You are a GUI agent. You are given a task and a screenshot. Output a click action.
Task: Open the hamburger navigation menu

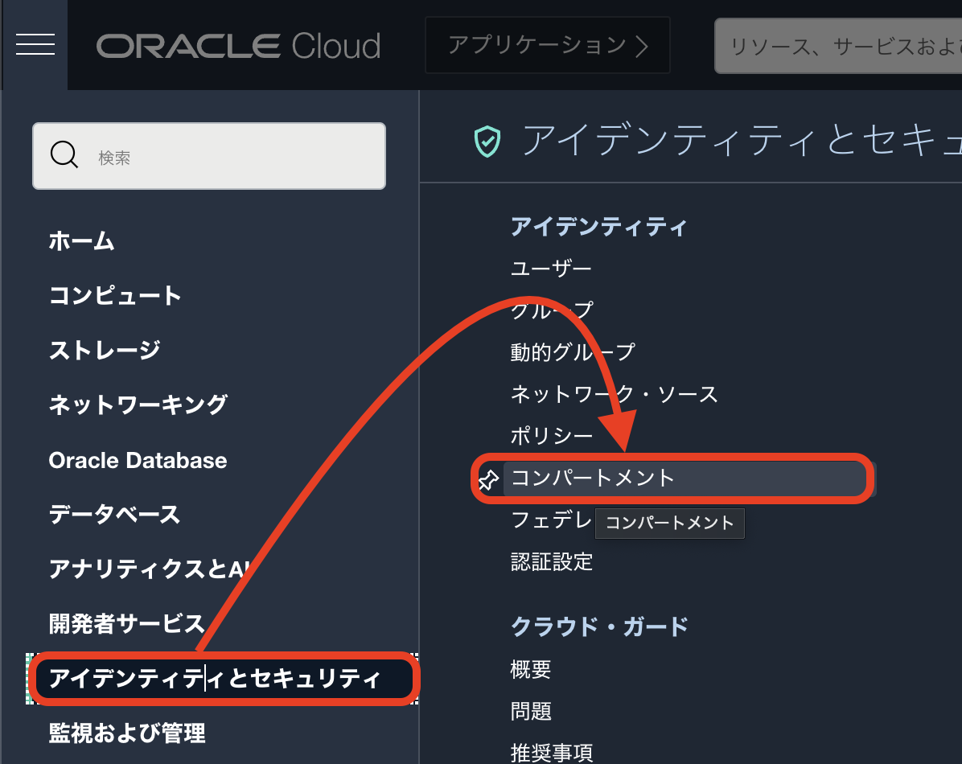point(35,45)
